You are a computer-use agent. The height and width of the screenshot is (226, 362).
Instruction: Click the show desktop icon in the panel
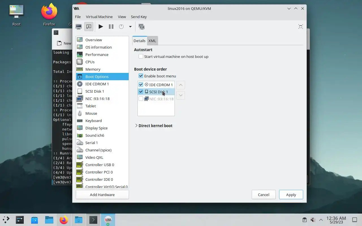[355, 220]
